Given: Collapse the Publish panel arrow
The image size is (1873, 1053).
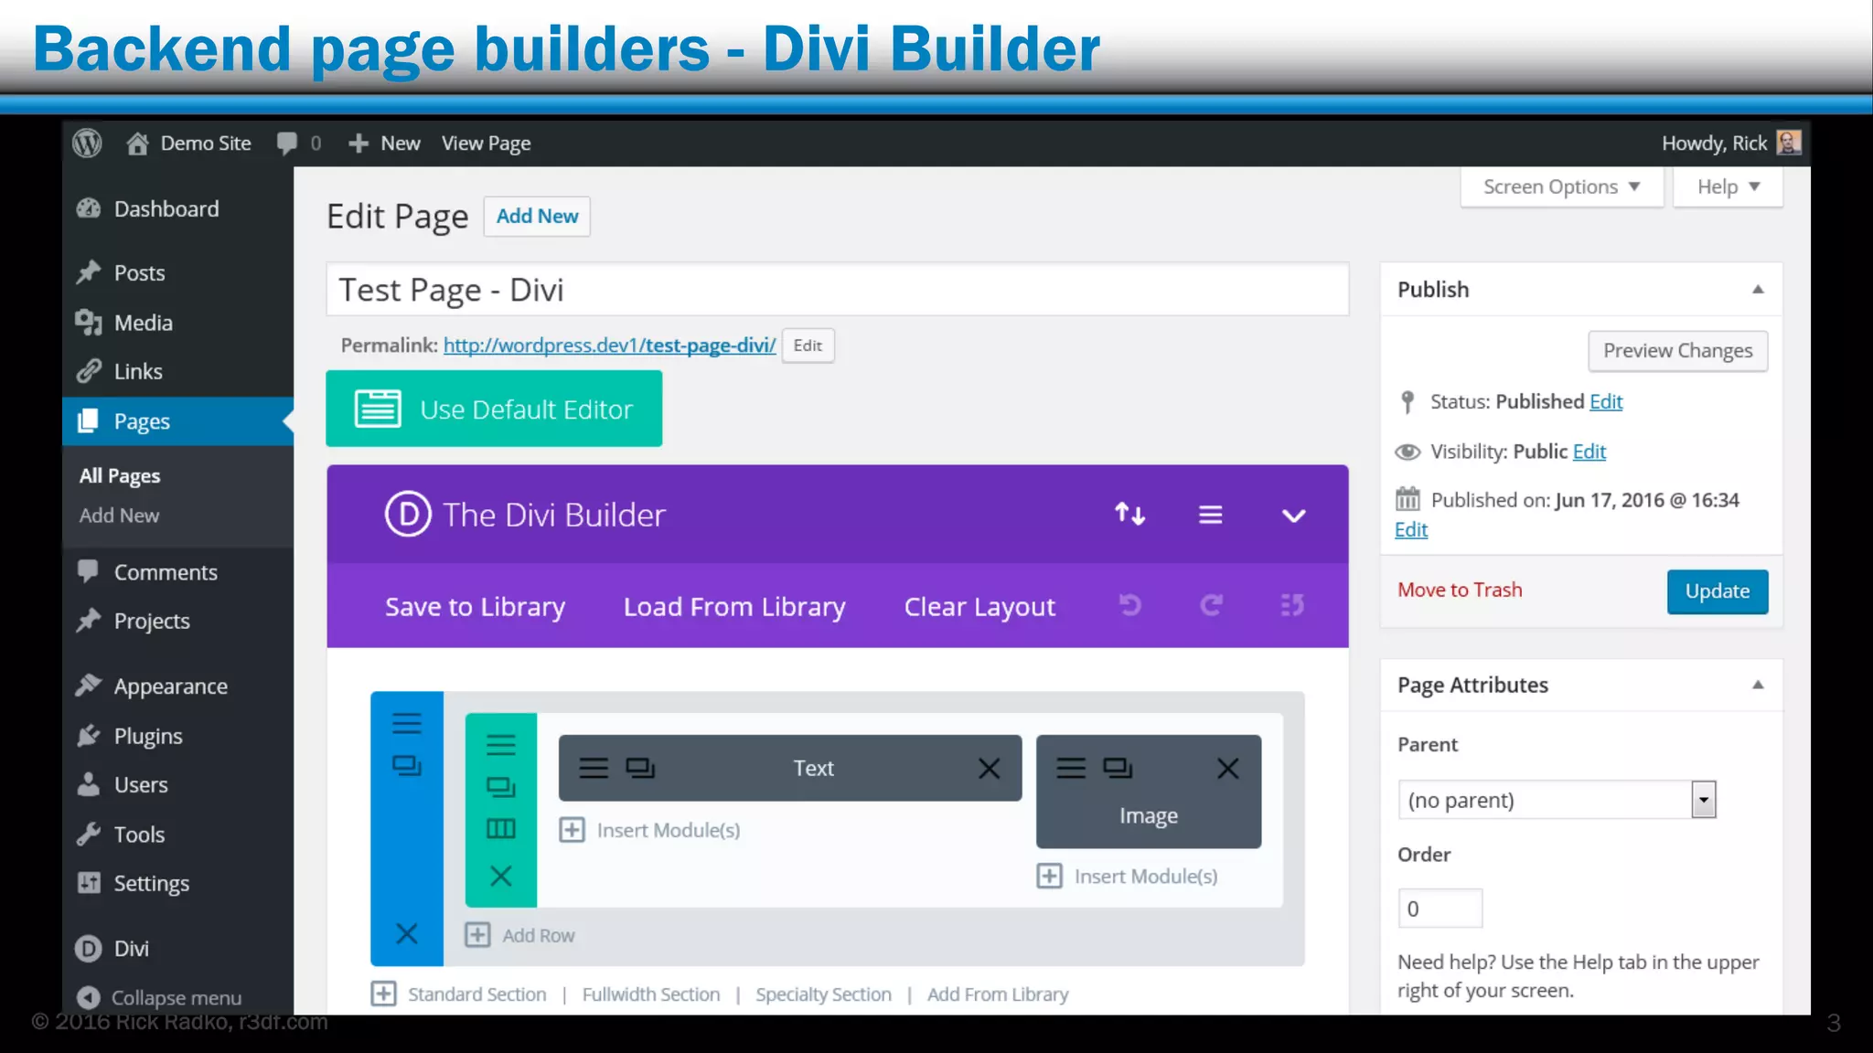Looking at the screenshot, I should coord(1758,290).
